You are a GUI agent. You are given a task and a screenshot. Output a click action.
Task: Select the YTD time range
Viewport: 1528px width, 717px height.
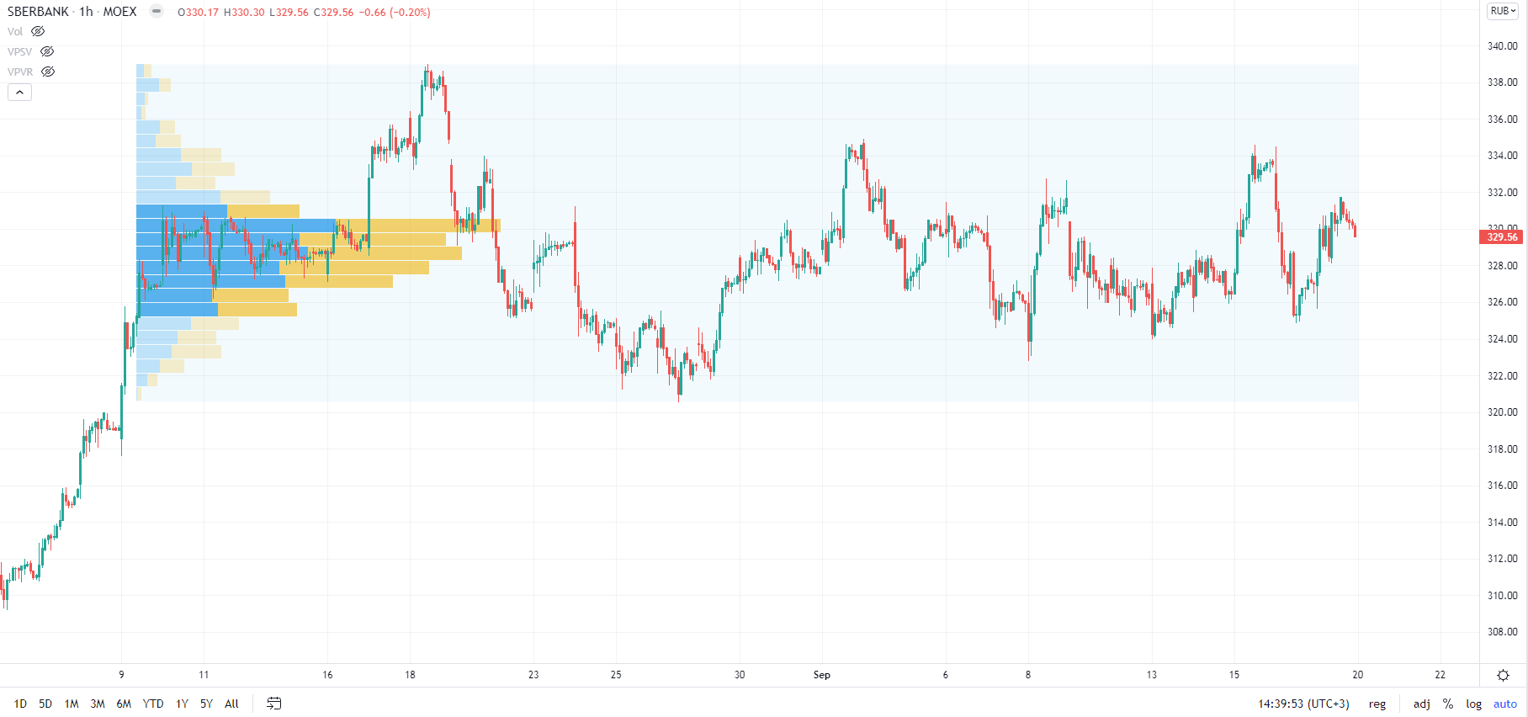153,704
